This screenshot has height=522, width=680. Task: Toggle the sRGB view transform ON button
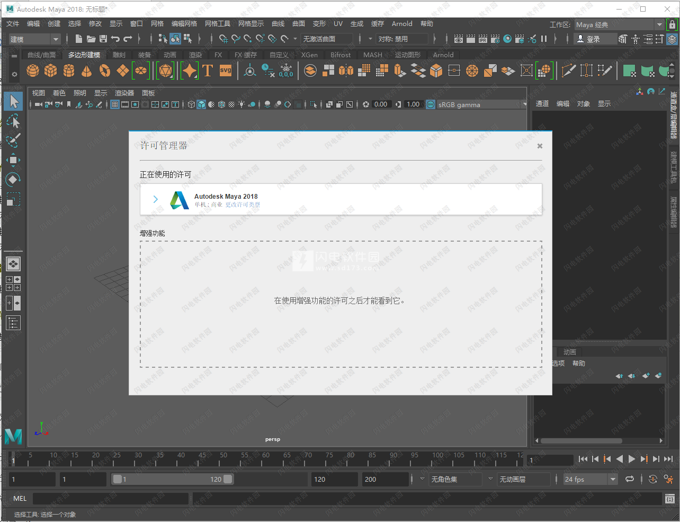431,104
